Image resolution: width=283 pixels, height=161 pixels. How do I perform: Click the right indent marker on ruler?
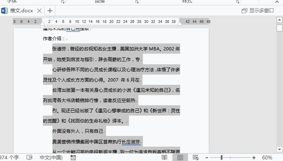pyautogui.click(x=179, y=24)
